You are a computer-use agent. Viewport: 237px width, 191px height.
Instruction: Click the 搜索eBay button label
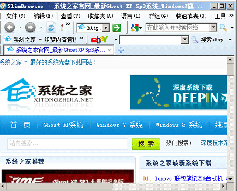click(212, 40)
